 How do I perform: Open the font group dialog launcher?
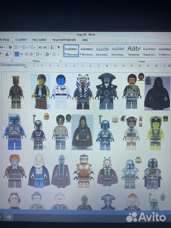[12, 61]
